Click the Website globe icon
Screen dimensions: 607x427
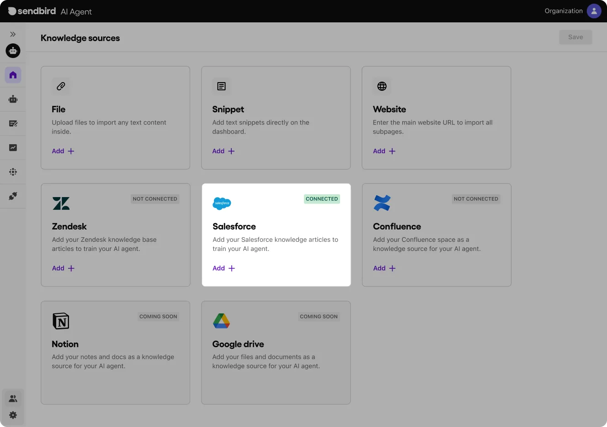click(382, 86)
